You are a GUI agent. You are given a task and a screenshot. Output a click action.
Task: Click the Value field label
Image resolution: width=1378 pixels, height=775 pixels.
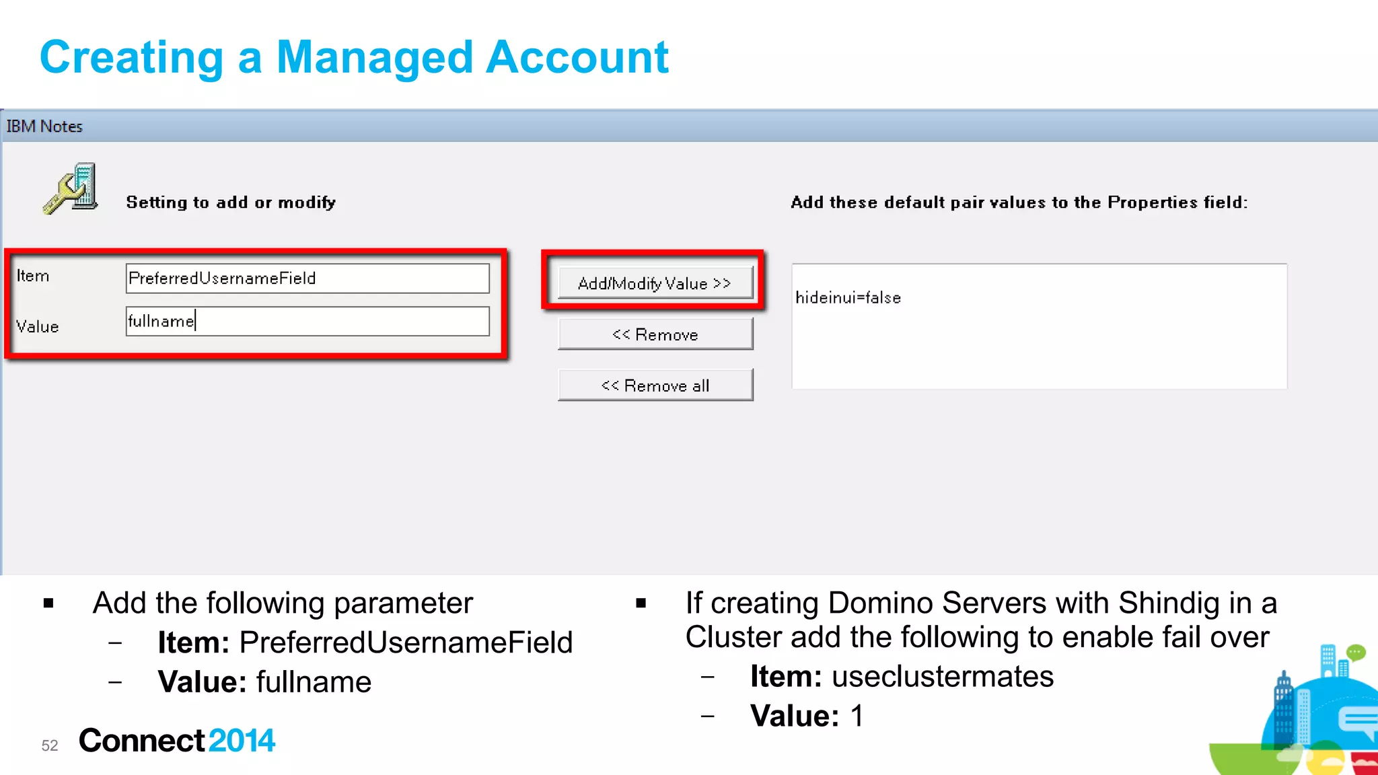click(x=38, y=327)
